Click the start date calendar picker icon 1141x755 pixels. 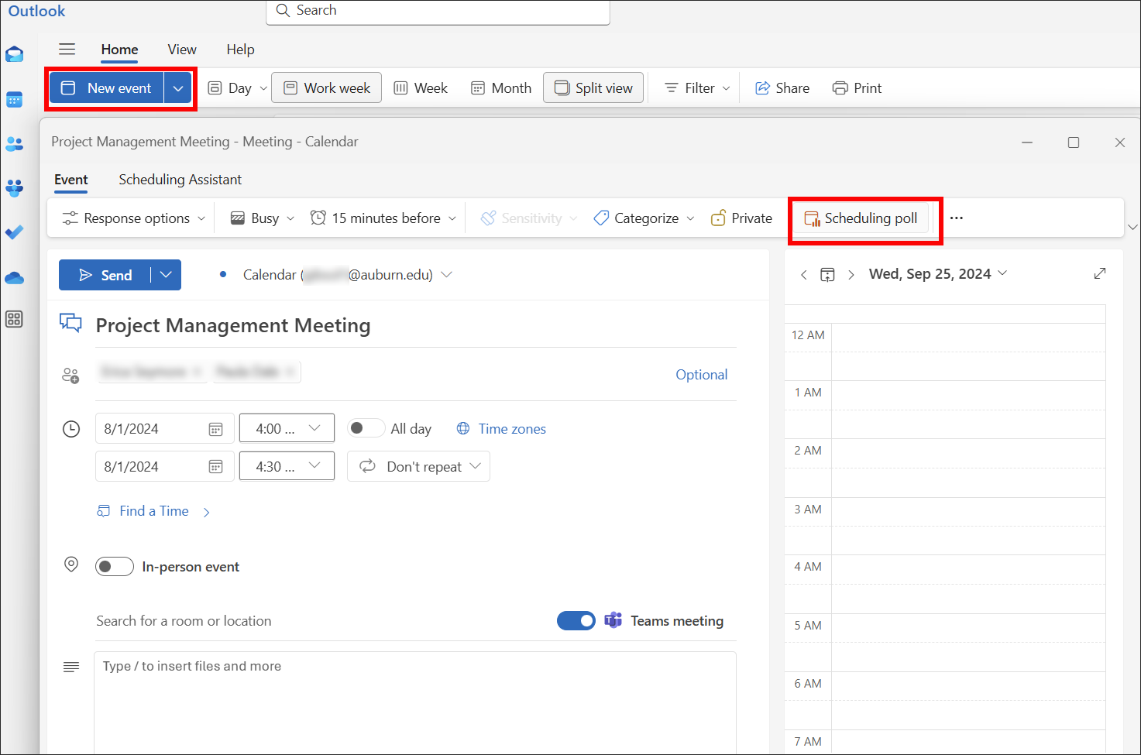(215, 429)
